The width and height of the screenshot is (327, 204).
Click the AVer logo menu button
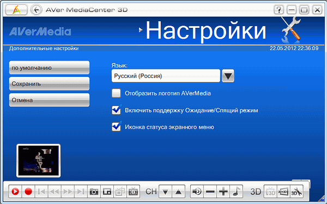point(16,10)
